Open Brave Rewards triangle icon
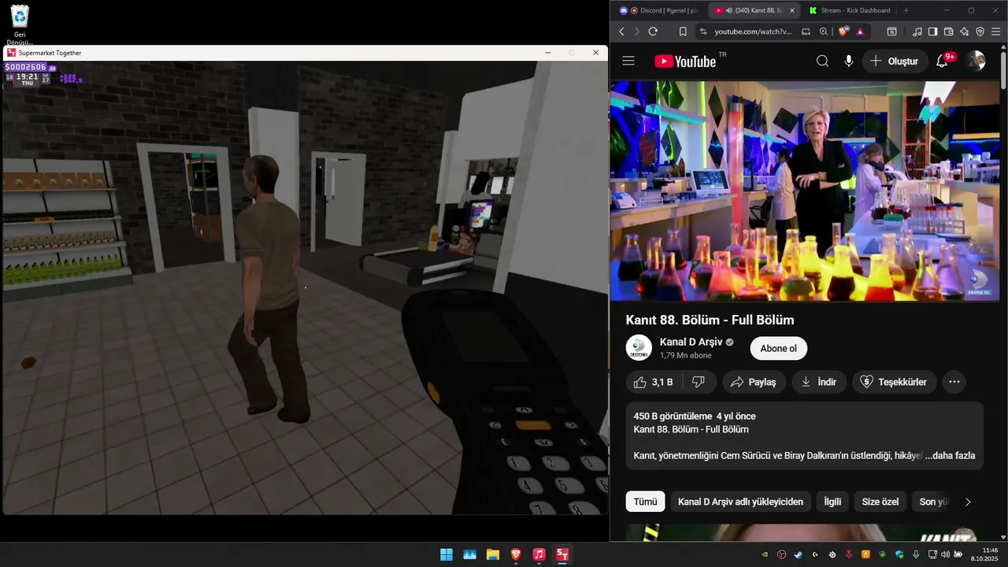Image resolution: width=1008 pixels, height=567 pixels. click(x=860, y=31)
